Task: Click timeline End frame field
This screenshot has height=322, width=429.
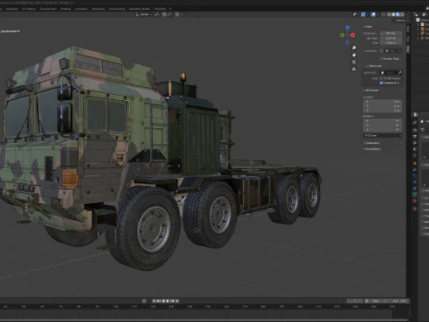Action: click(x=400, y=301)
